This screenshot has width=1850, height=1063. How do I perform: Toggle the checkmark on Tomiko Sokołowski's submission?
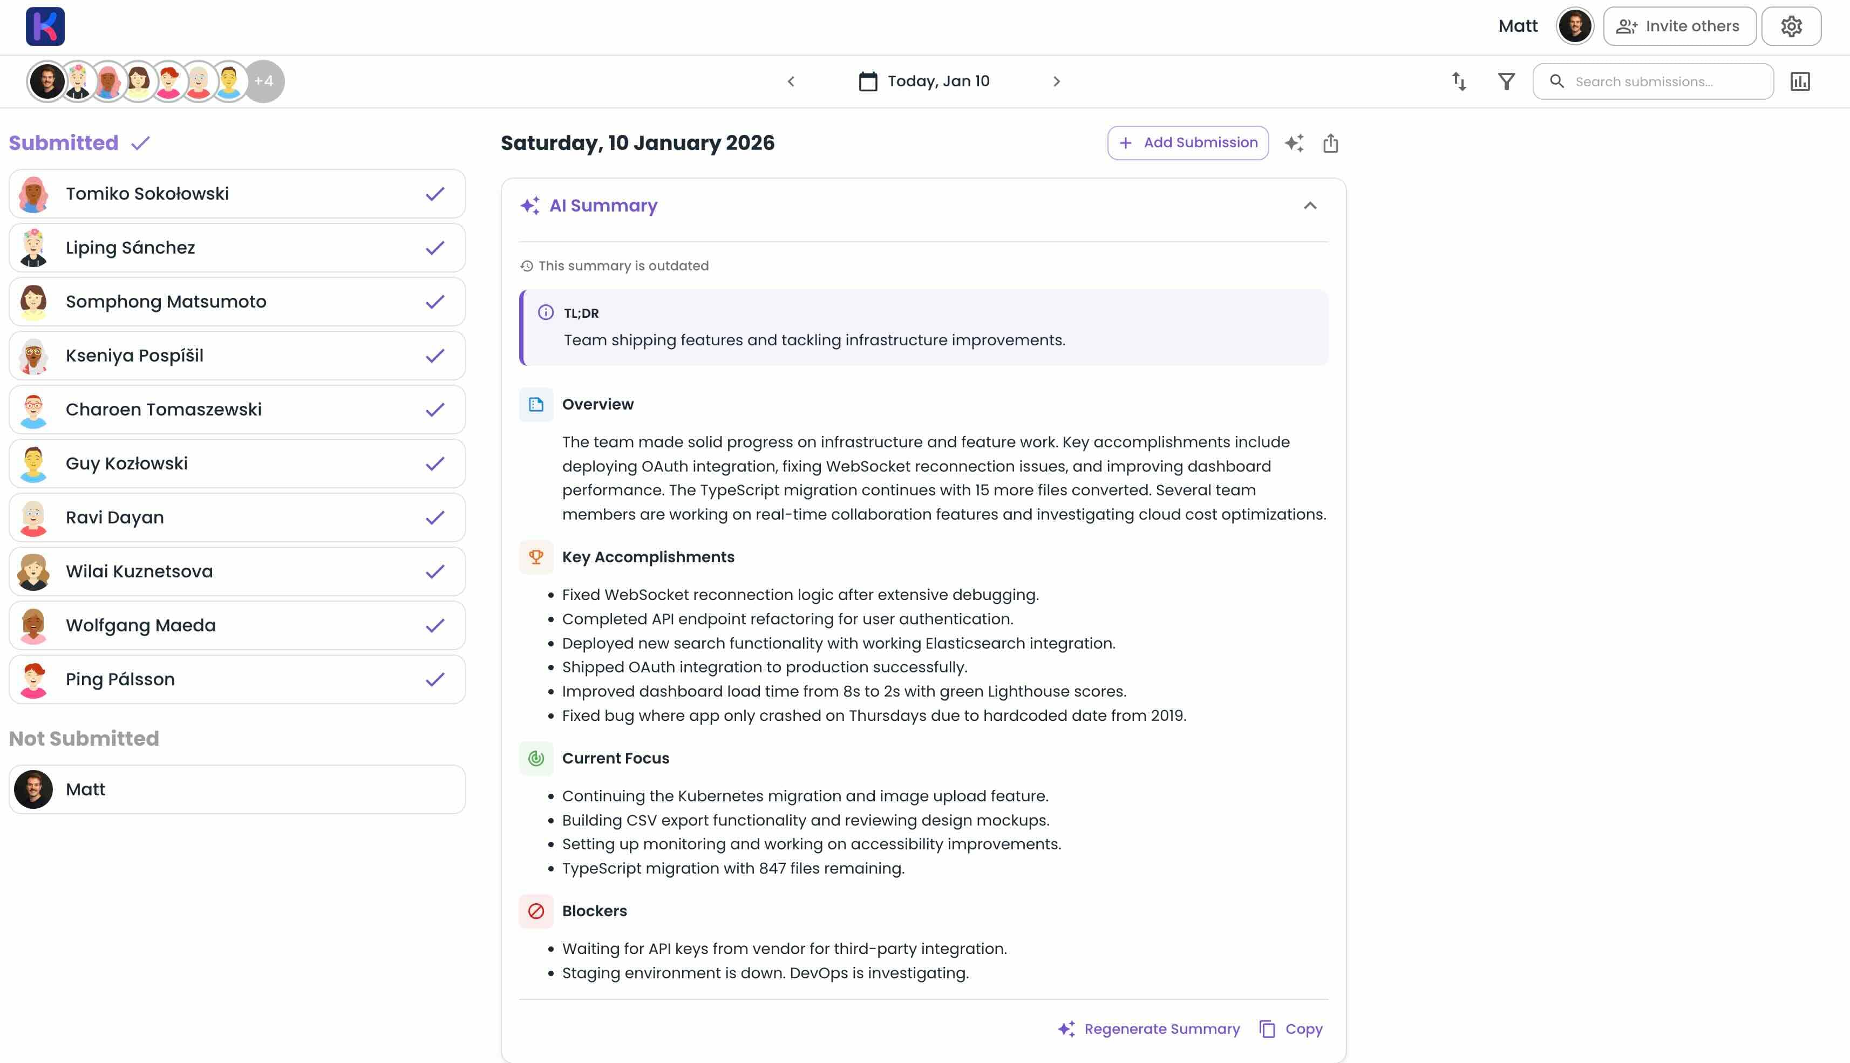(x=434, y=194)
